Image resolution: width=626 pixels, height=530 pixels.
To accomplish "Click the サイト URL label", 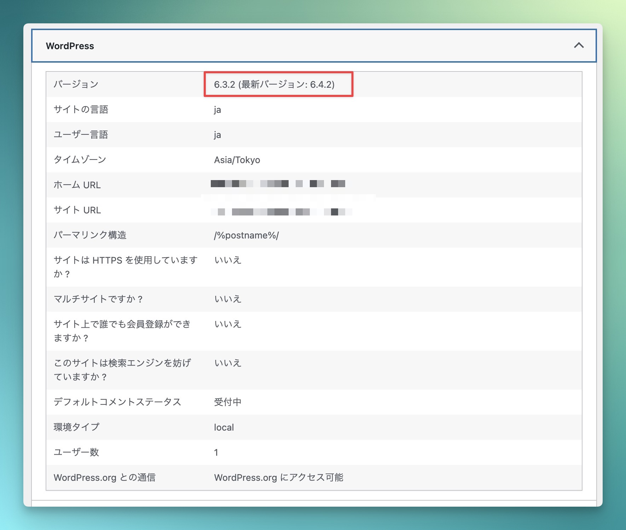I will (x=77, y=210).
